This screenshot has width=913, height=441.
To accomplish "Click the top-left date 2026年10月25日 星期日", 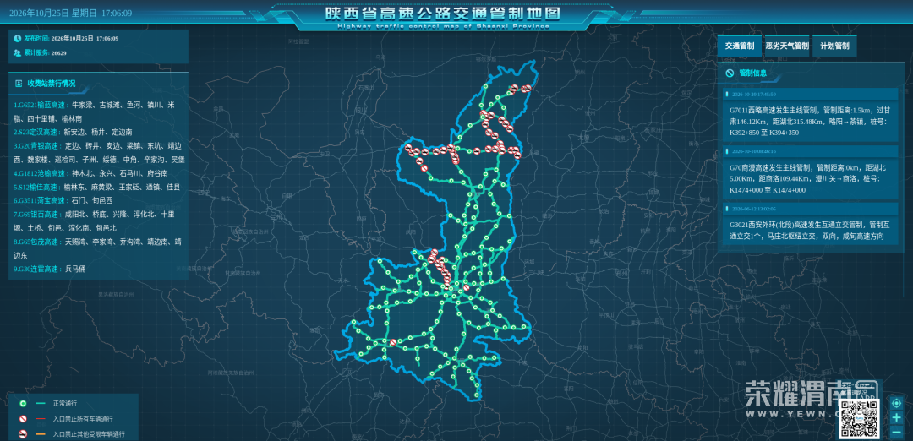I will (53, 13).
